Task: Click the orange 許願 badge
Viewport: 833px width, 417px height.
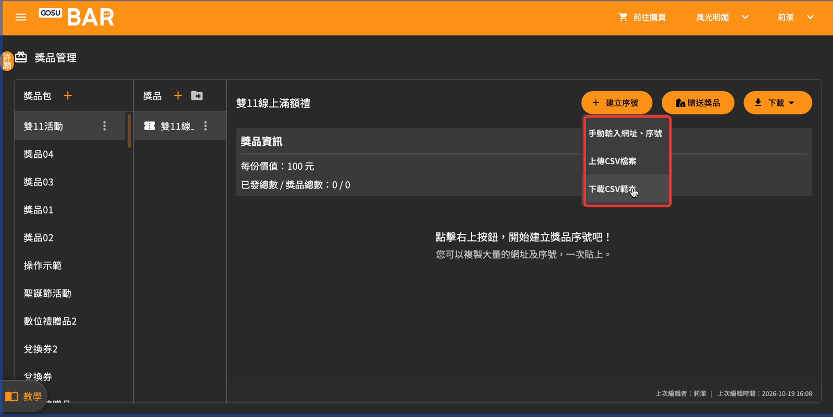Action: point(7,61)
